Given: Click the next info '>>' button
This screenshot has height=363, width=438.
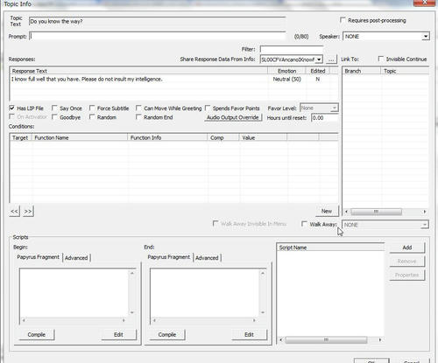Looking at the screenshot, I should pyautogui.click(x=28, y=212).
